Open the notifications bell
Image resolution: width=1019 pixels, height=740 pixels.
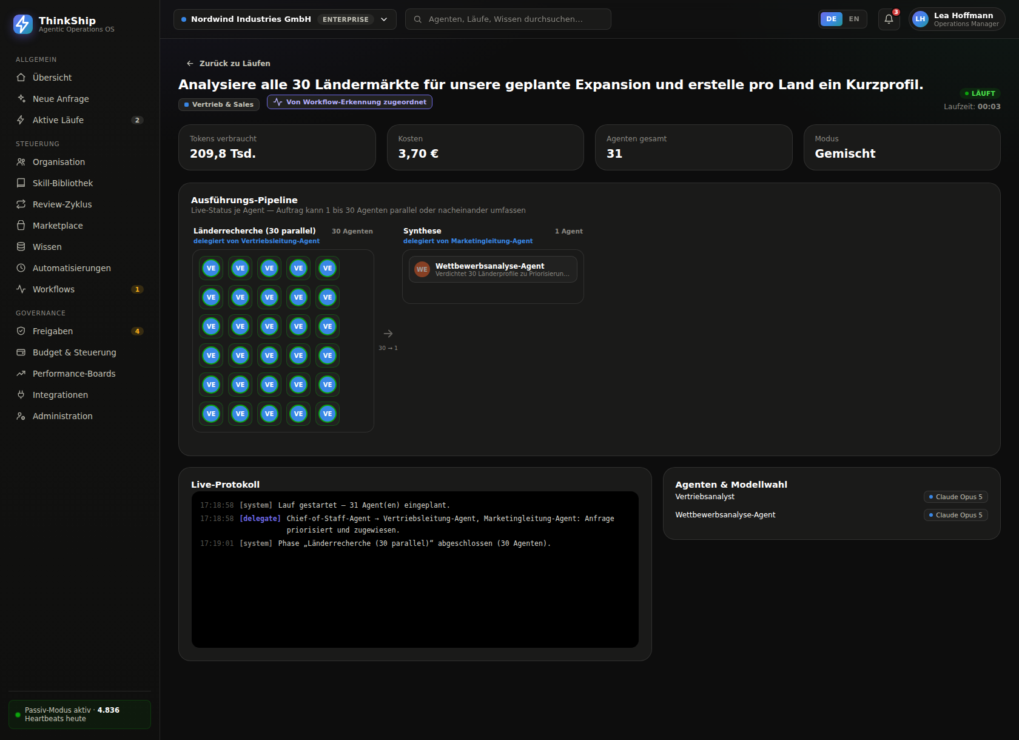pyautogui.click(x=889, y=19)
